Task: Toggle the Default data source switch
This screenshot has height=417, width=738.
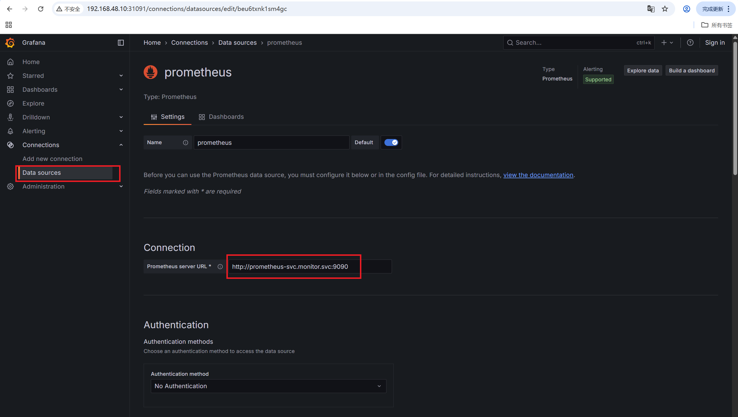Action: 391,142
